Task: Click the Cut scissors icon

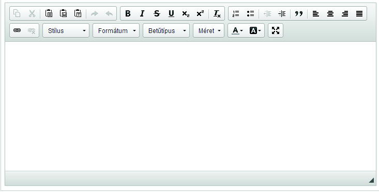Action: [32, 13]
